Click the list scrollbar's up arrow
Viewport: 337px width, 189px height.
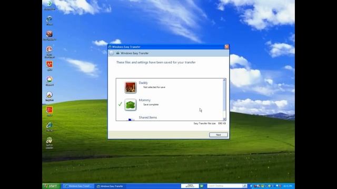click(x=224, y=80)
